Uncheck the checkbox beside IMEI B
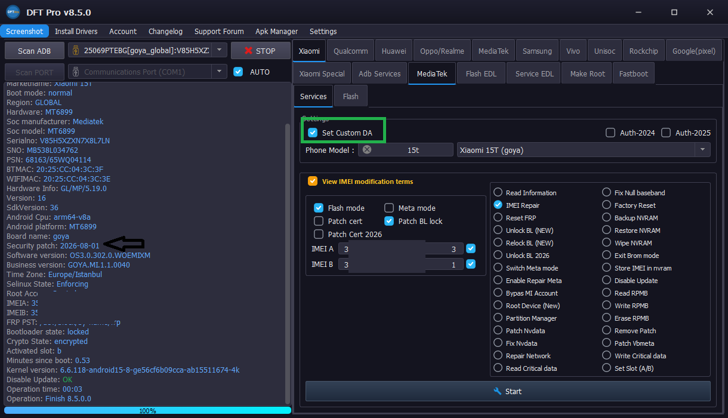This screenshot has width=728, height=418. (471, 264)
